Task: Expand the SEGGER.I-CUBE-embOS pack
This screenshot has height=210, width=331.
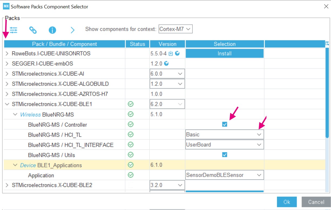Action: (x=7, y=64)
